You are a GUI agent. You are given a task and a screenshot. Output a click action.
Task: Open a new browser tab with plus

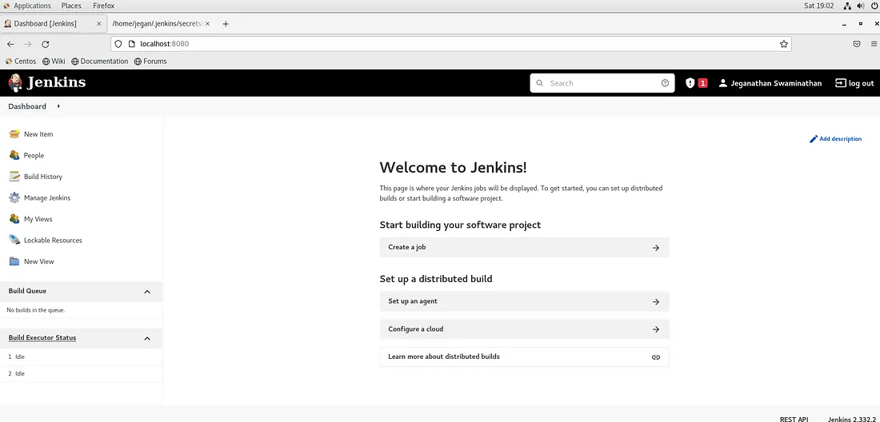click(226, 24)
